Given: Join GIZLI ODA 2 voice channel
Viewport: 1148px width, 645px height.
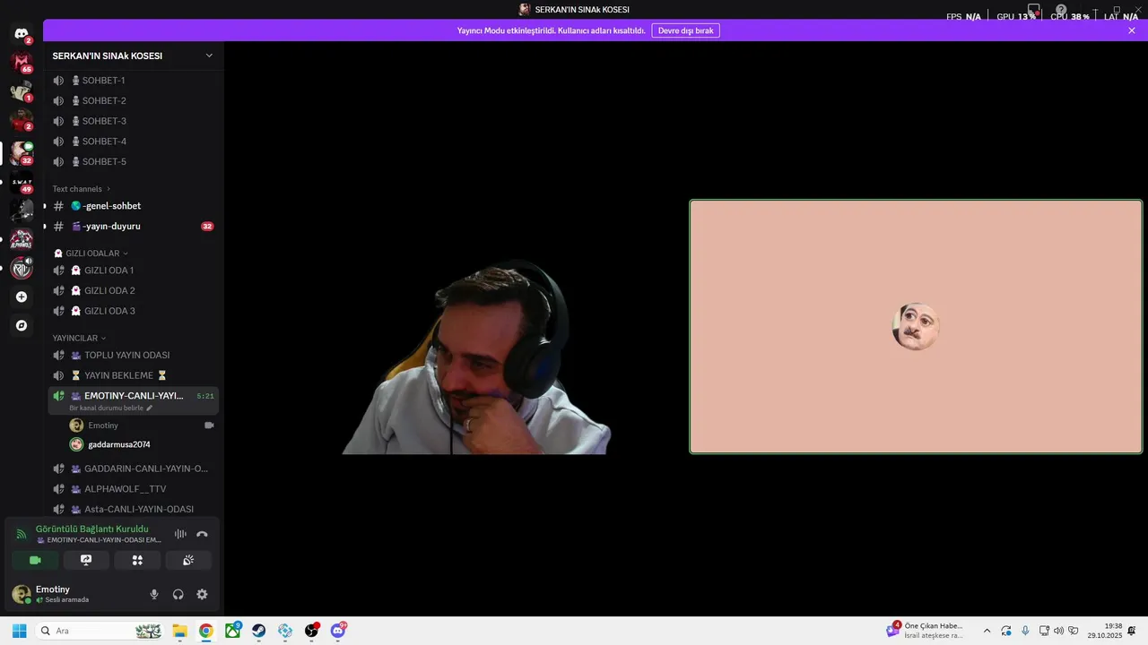Looking at the screenshot, I should click(134, 290).
